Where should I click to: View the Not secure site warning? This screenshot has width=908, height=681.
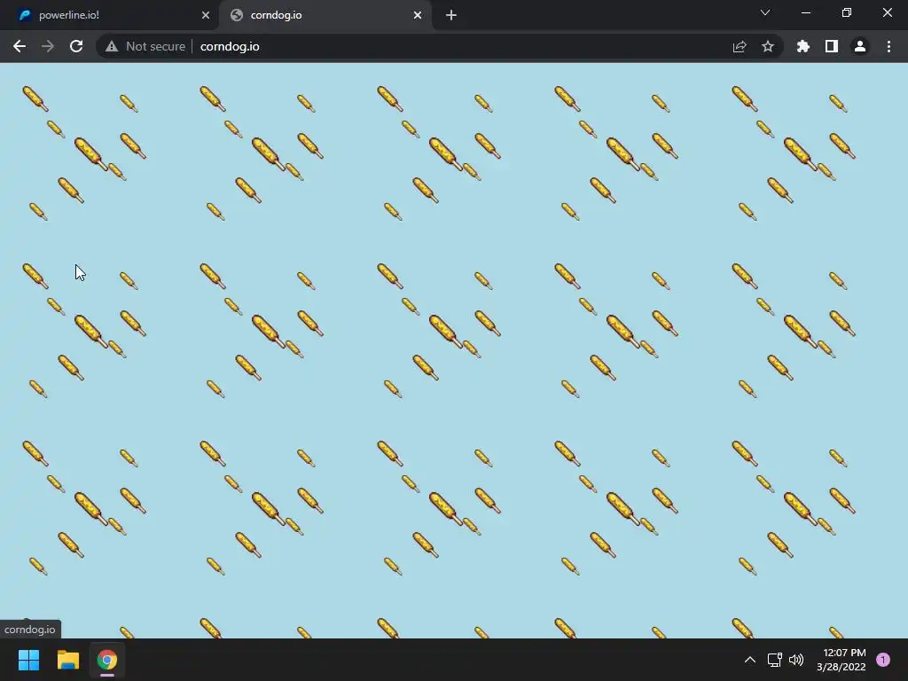click(145, 46)
